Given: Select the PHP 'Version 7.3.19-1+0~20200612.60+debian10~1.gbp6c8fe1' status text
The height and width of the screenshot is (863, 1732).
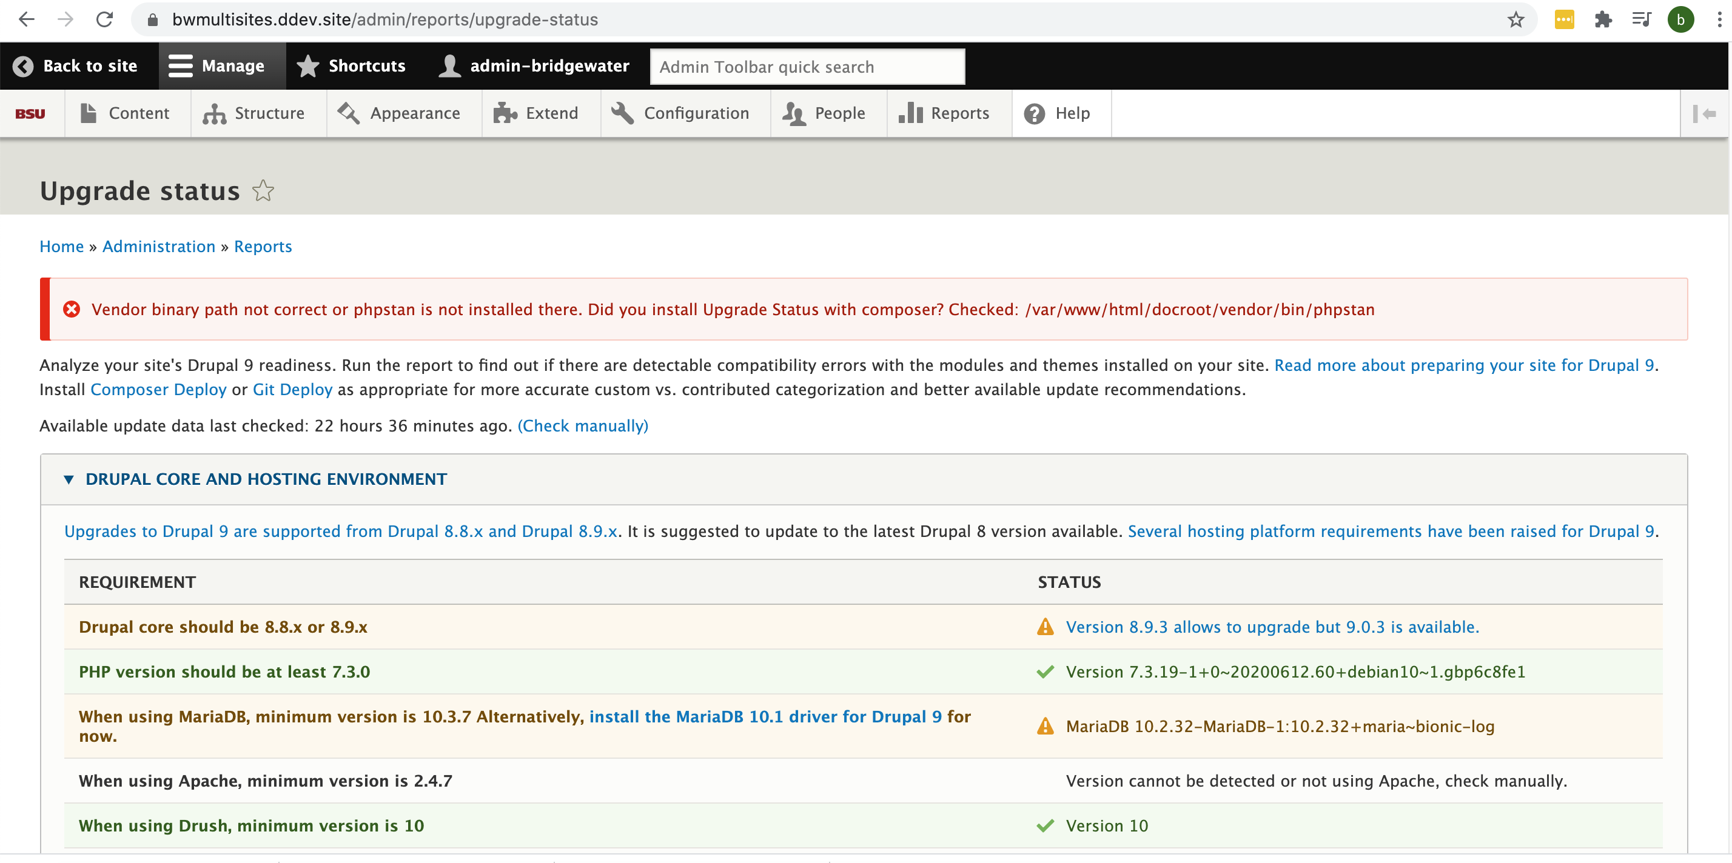Looking at the screenshot, I should (1295, 672).
